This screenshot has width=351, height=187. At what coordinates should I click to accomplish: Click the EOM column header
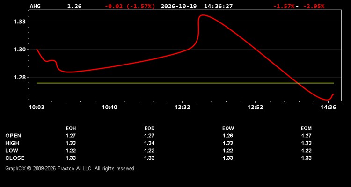pos(306,129)
